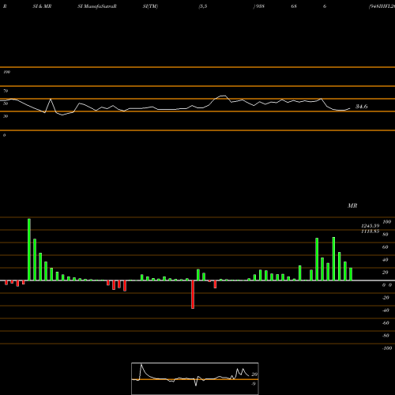395x395 pixels.
Task: Click the MR axis label -40
Action: click(x=386, y=310)
